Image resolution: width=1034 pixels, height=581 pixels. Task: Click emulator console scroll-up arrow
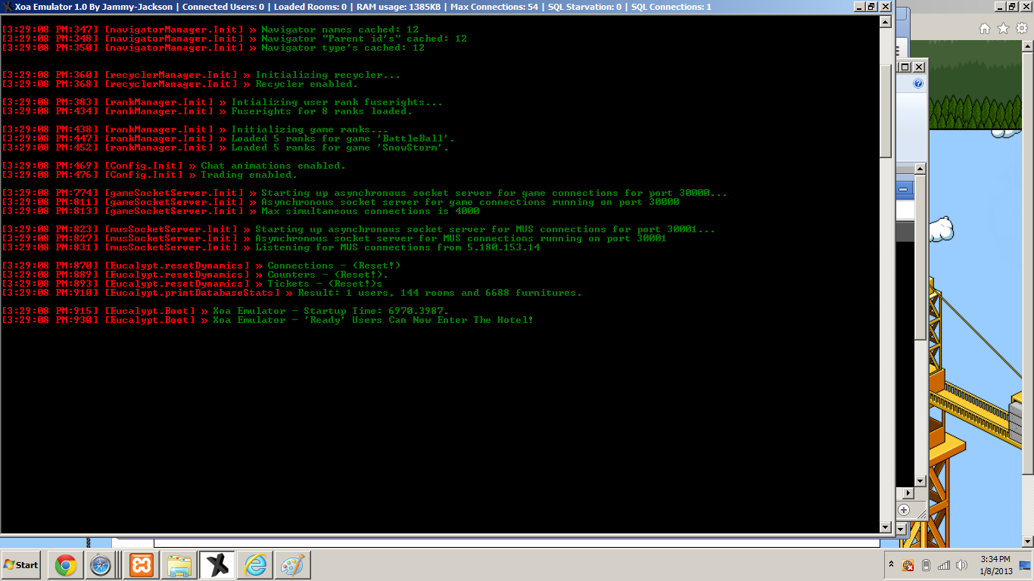(x=886, y=21)
